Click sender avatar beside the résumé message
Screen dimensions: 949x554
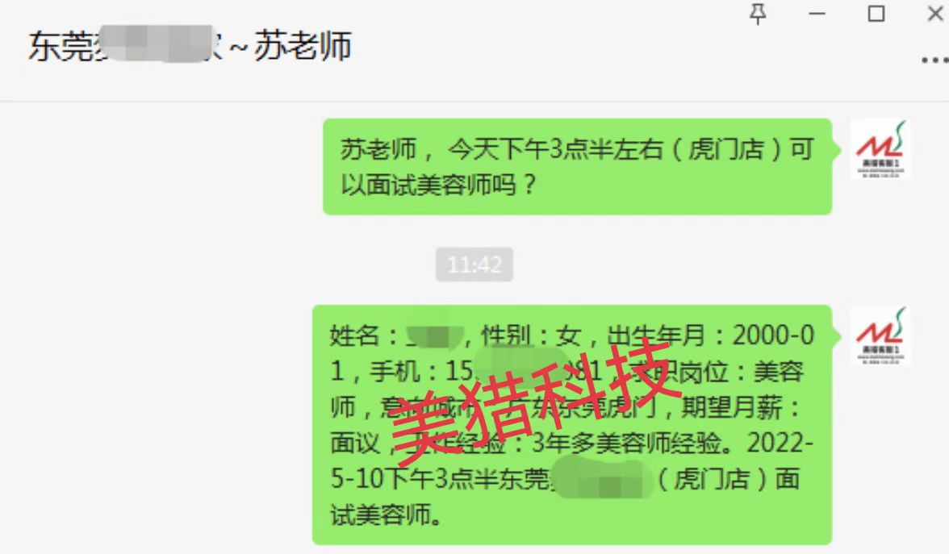point(880,336)
